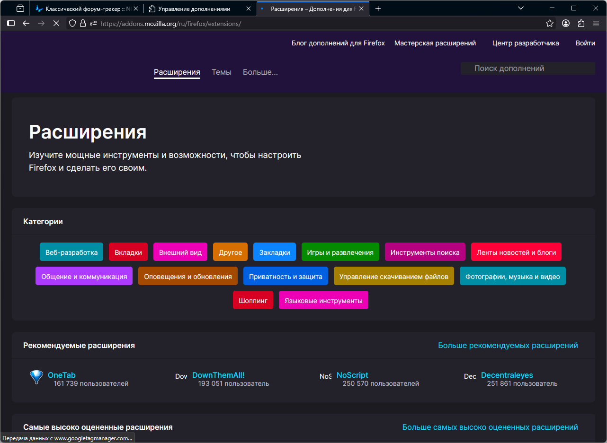The image size is (607, 443).
Task: Click the Рекомендуемые расширения heading
Action: [x=79, y=346]
